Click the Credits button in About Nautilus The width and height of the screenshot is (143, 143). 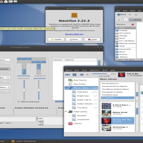[x=56, y=39]
